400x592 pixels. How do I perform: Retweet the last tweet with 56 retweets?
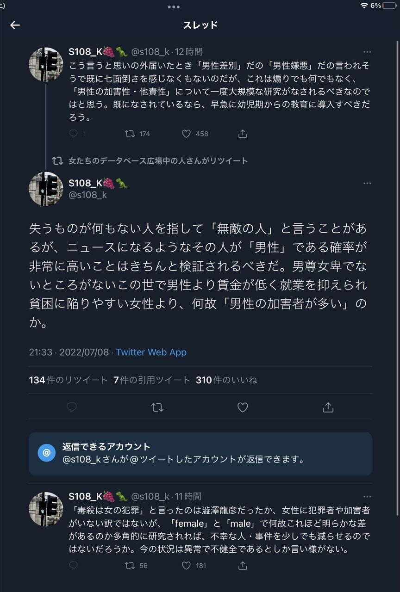click(x=130, y=566)
